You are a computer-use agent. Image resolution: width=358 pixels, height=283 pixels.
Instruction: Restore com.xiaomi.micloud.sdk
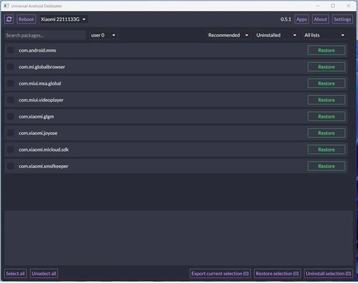pyautogui.click(x=326, y=150)
